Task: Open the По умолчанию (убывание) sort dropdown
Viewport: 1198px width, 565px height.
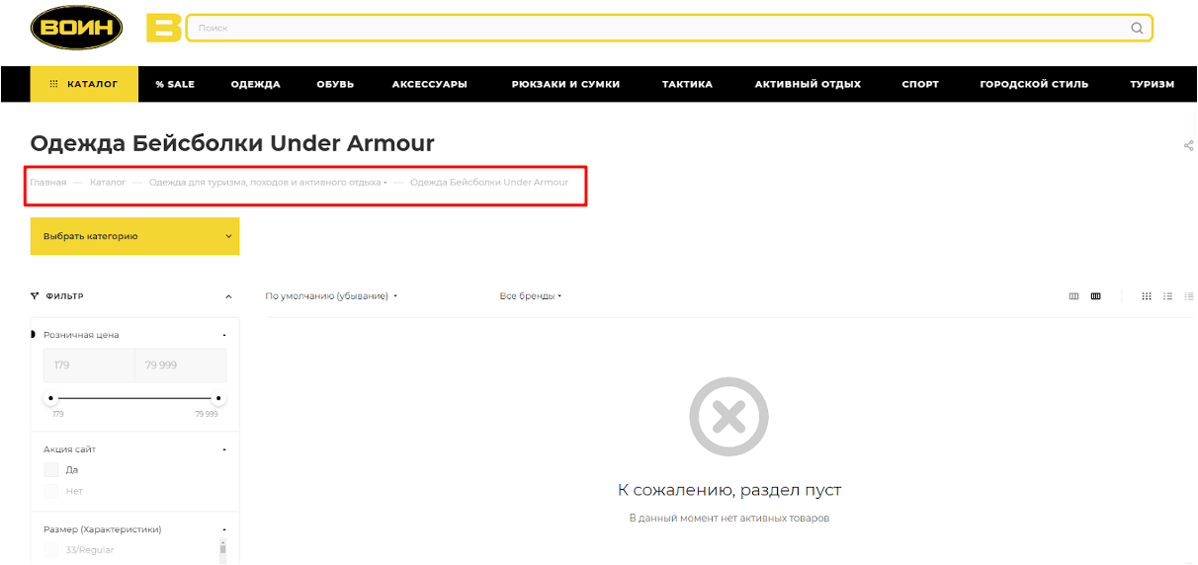Action: [332, 295]
